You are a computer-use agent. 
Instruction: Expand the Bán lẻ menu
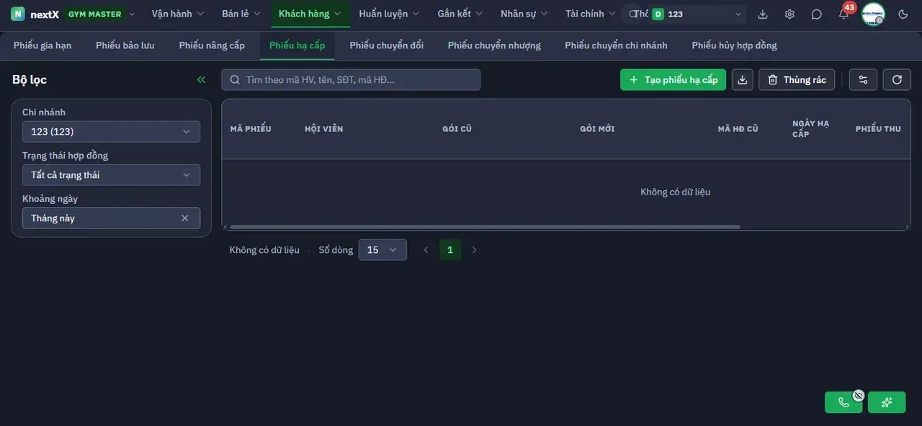click(x=241, y=14)
